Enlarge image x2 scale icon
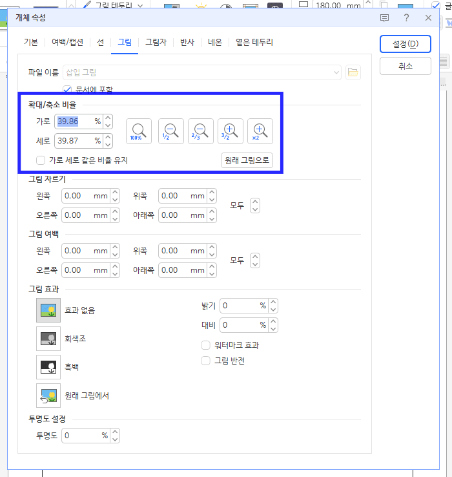Screen dimensions: 452x477 point(260,131)
